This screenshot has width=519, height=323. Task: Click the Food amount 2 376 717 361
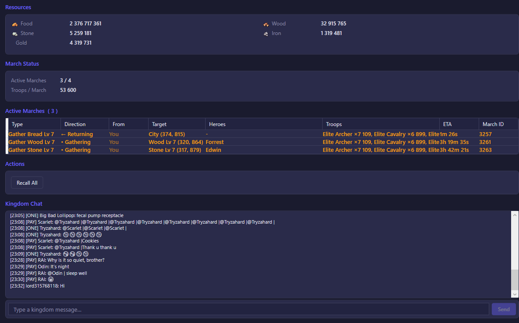(x=85, y=24)
